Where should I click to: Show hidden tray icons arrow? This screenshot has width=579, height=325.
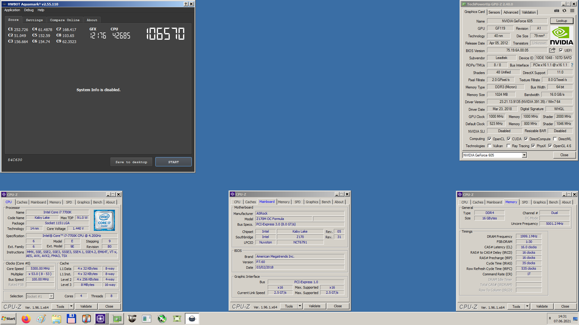coord(550,318)
